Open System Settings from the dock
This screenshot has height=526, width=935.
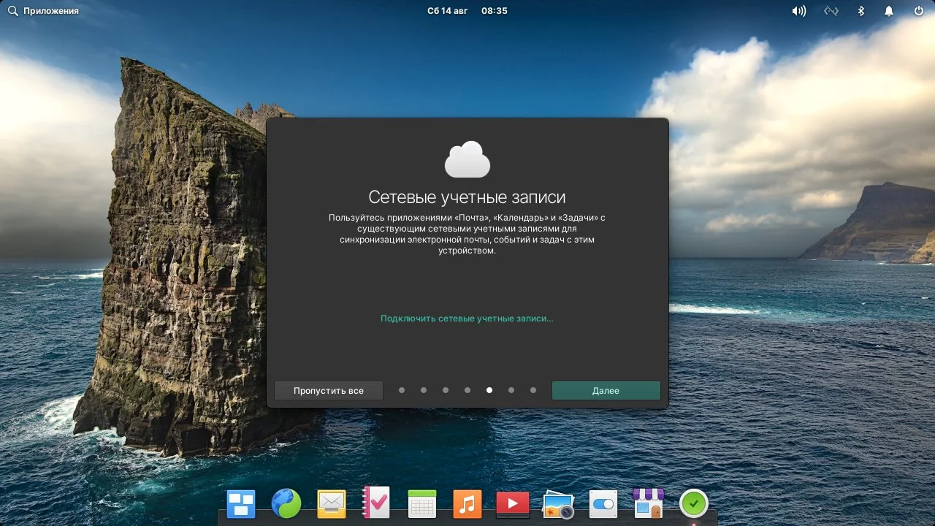pyautogui.click(x=603, y=503)
